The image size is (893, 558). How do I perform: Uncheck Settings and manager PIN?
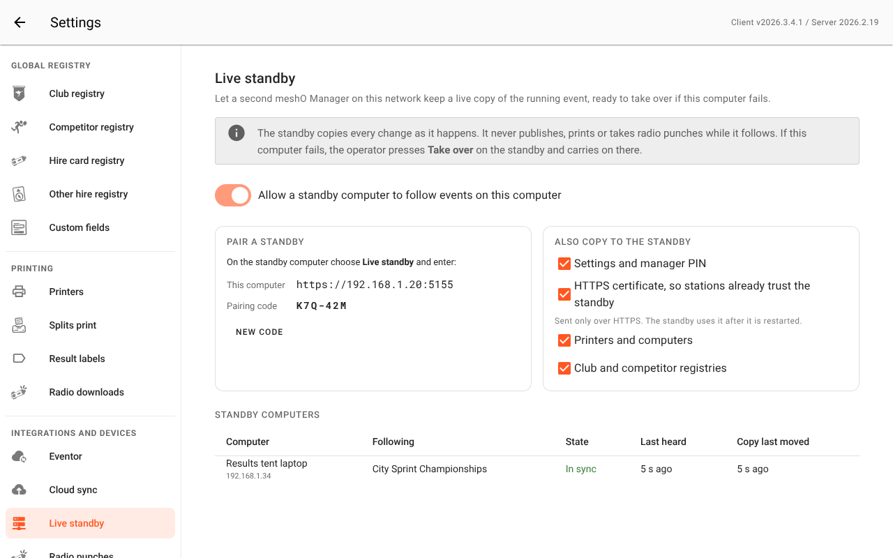pyautogui.click(x=564, y=264)
